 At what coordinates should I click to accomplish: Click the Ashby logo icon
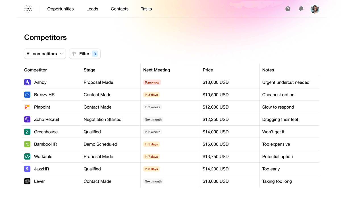point(27,82)
